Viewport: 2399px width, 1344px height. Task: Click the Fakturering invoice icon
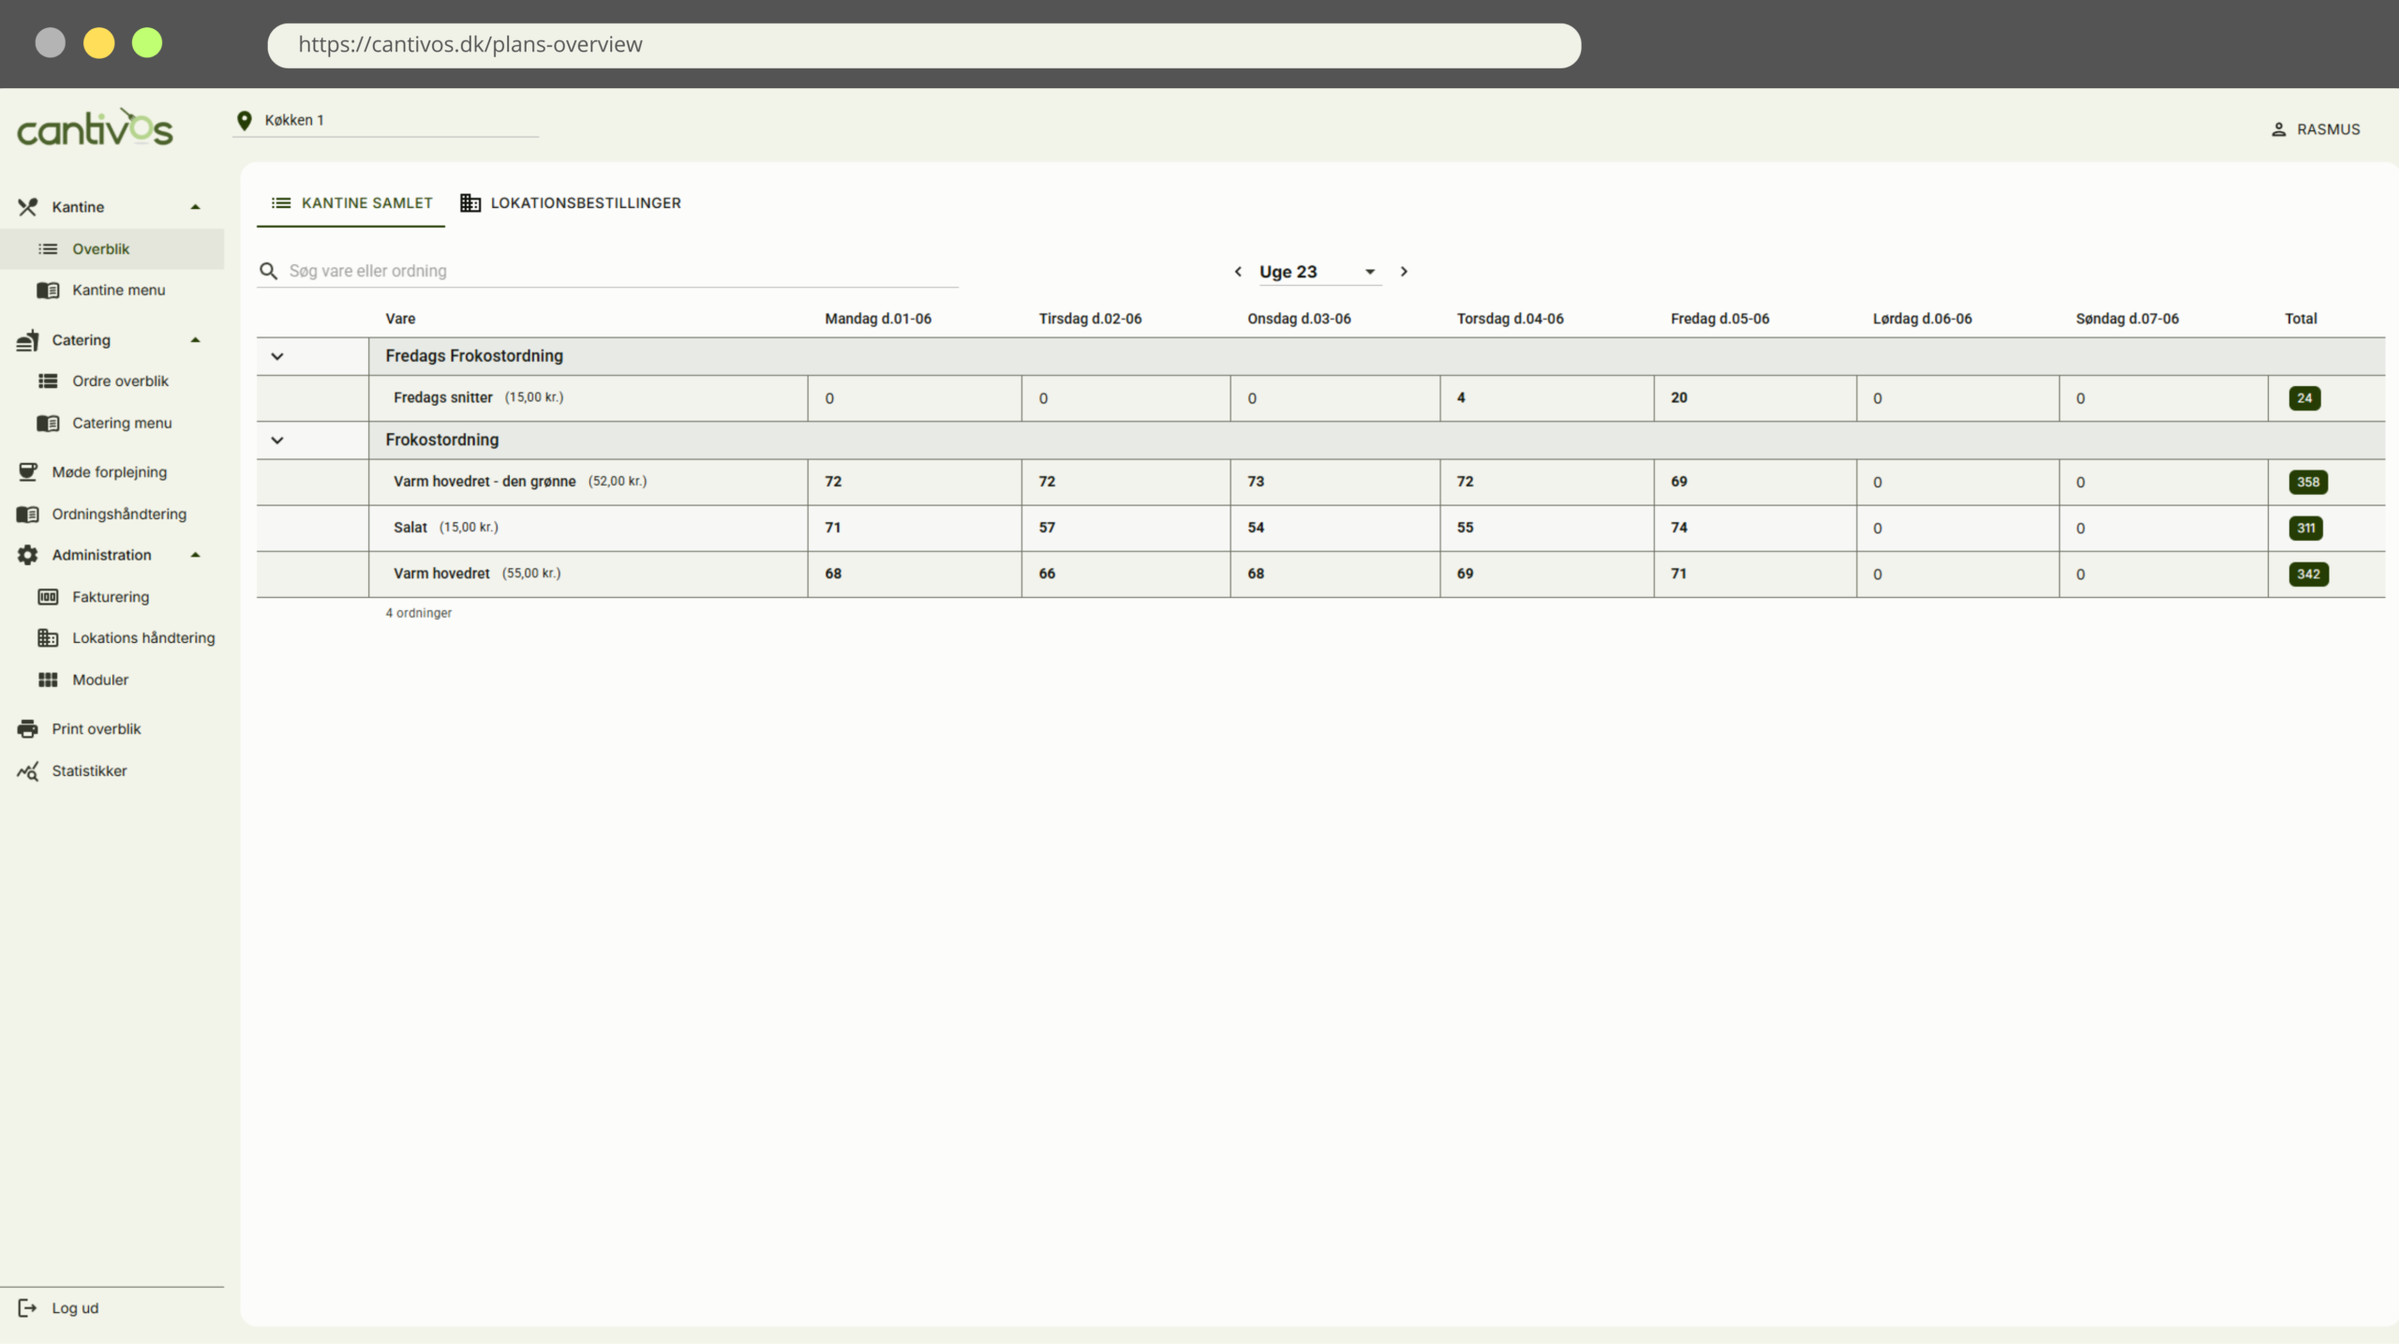tap(48, 597)
